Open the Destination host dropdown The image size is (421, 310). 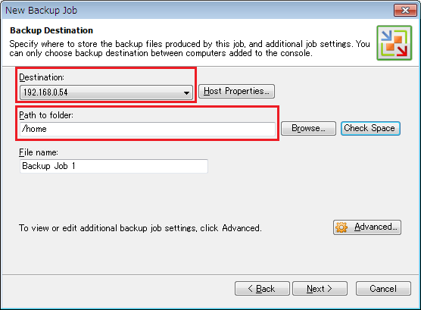106,92
